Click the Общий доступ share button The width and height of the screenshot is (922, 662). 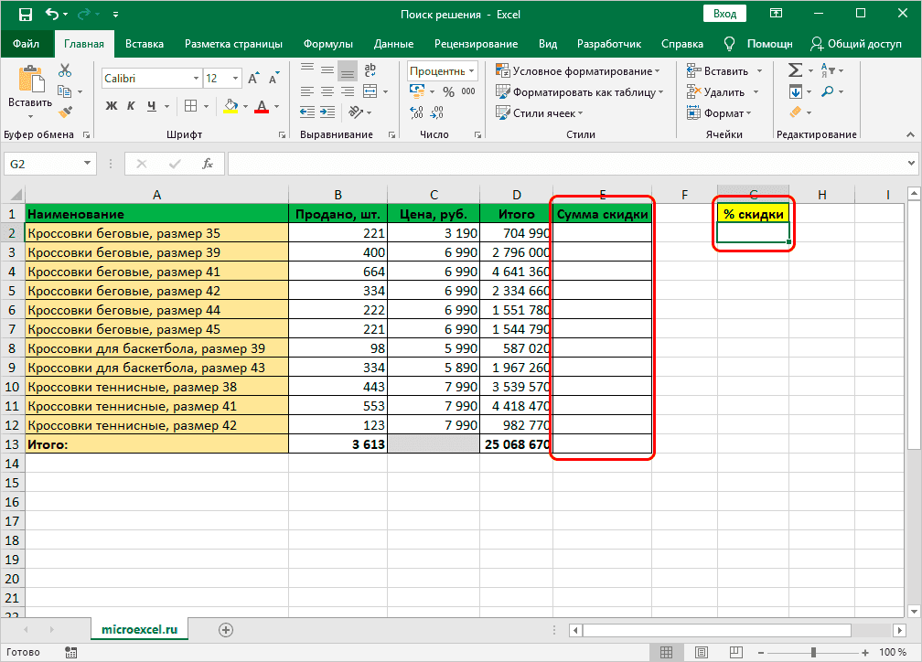coord(857,43)
